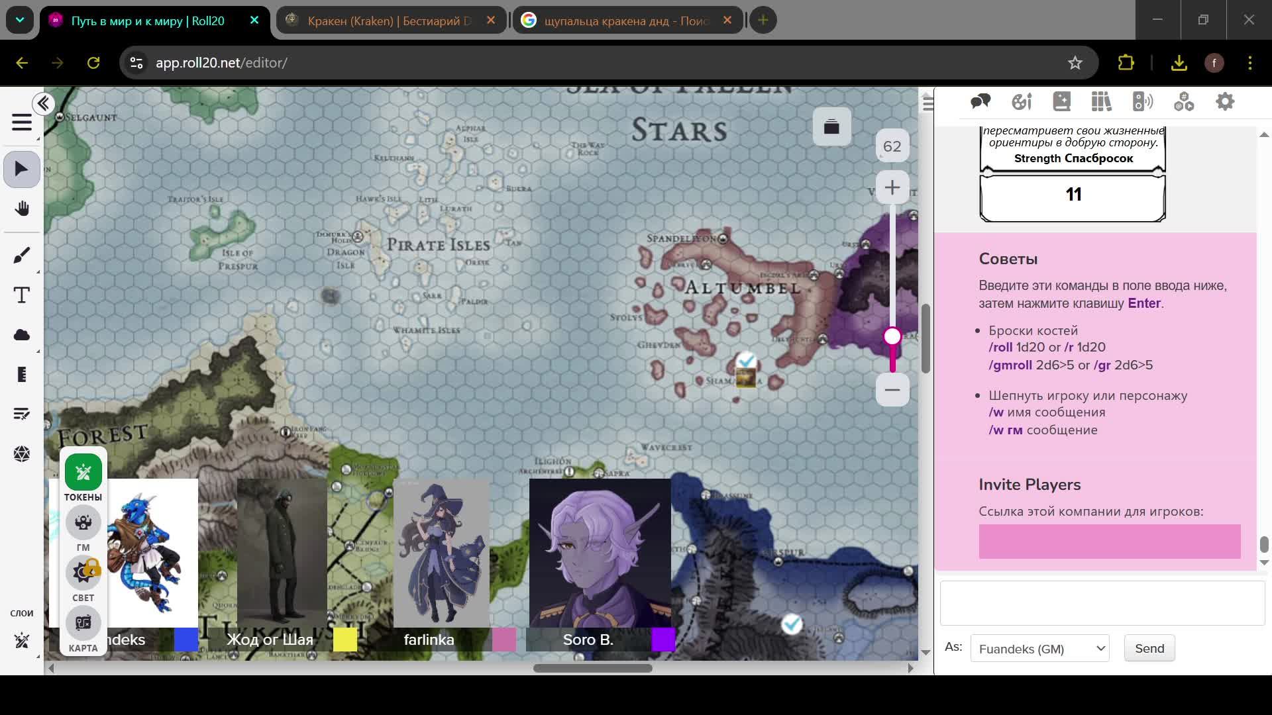Select the Text tool
Image resolution: width=1272 pixels, height=715 pixels.
[x=22, y=295]
